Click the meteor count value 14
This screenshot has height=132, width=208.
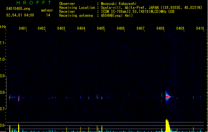[48, 15]
